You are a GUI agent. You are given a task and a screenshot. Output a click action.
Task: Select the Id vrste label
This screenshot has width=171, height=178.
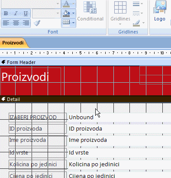(38, 153)
